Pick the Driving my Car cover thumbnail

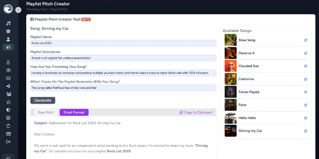(230, 131)
